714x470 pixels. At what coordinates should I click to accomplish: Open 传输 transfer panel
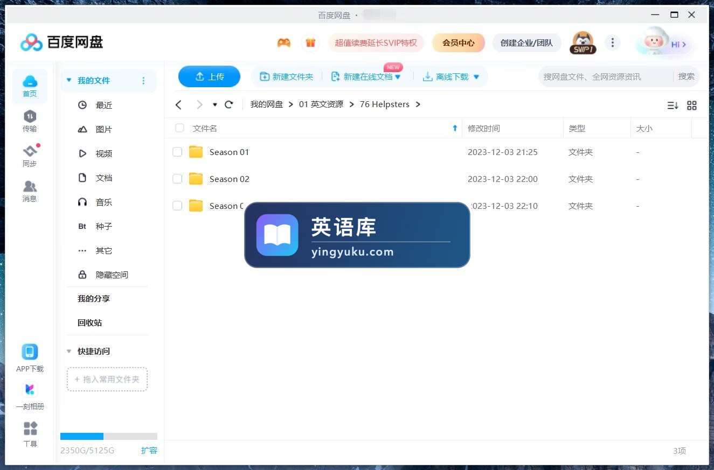(x=30, y=121)
